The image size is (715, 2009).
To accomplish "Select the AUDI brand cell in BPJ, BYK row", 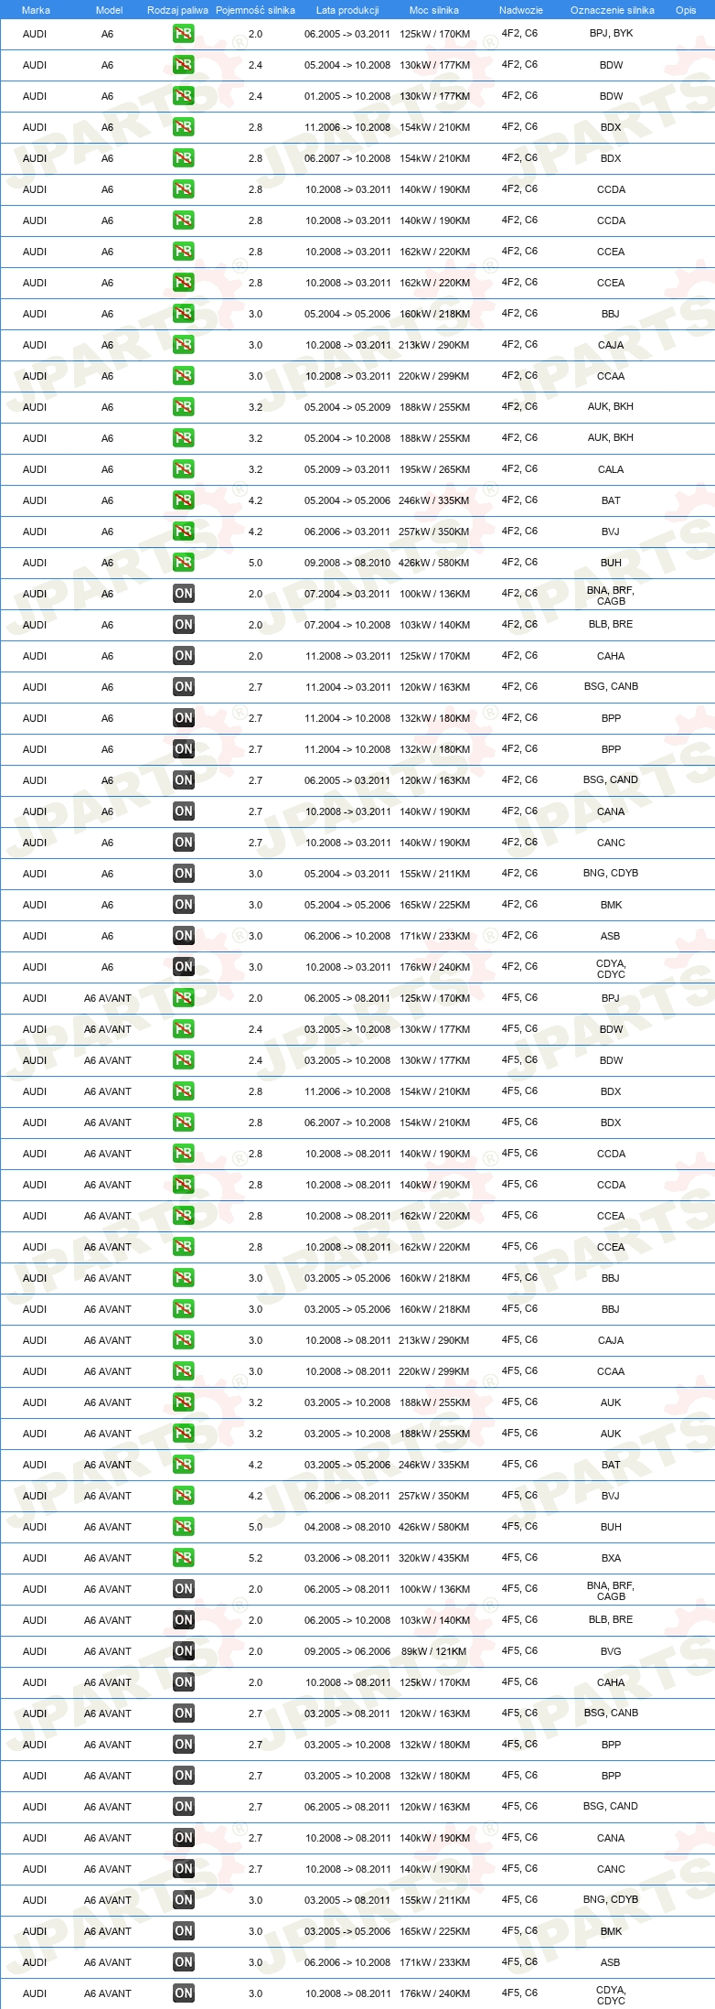I will pyautogui.click(x=35, y=34).
